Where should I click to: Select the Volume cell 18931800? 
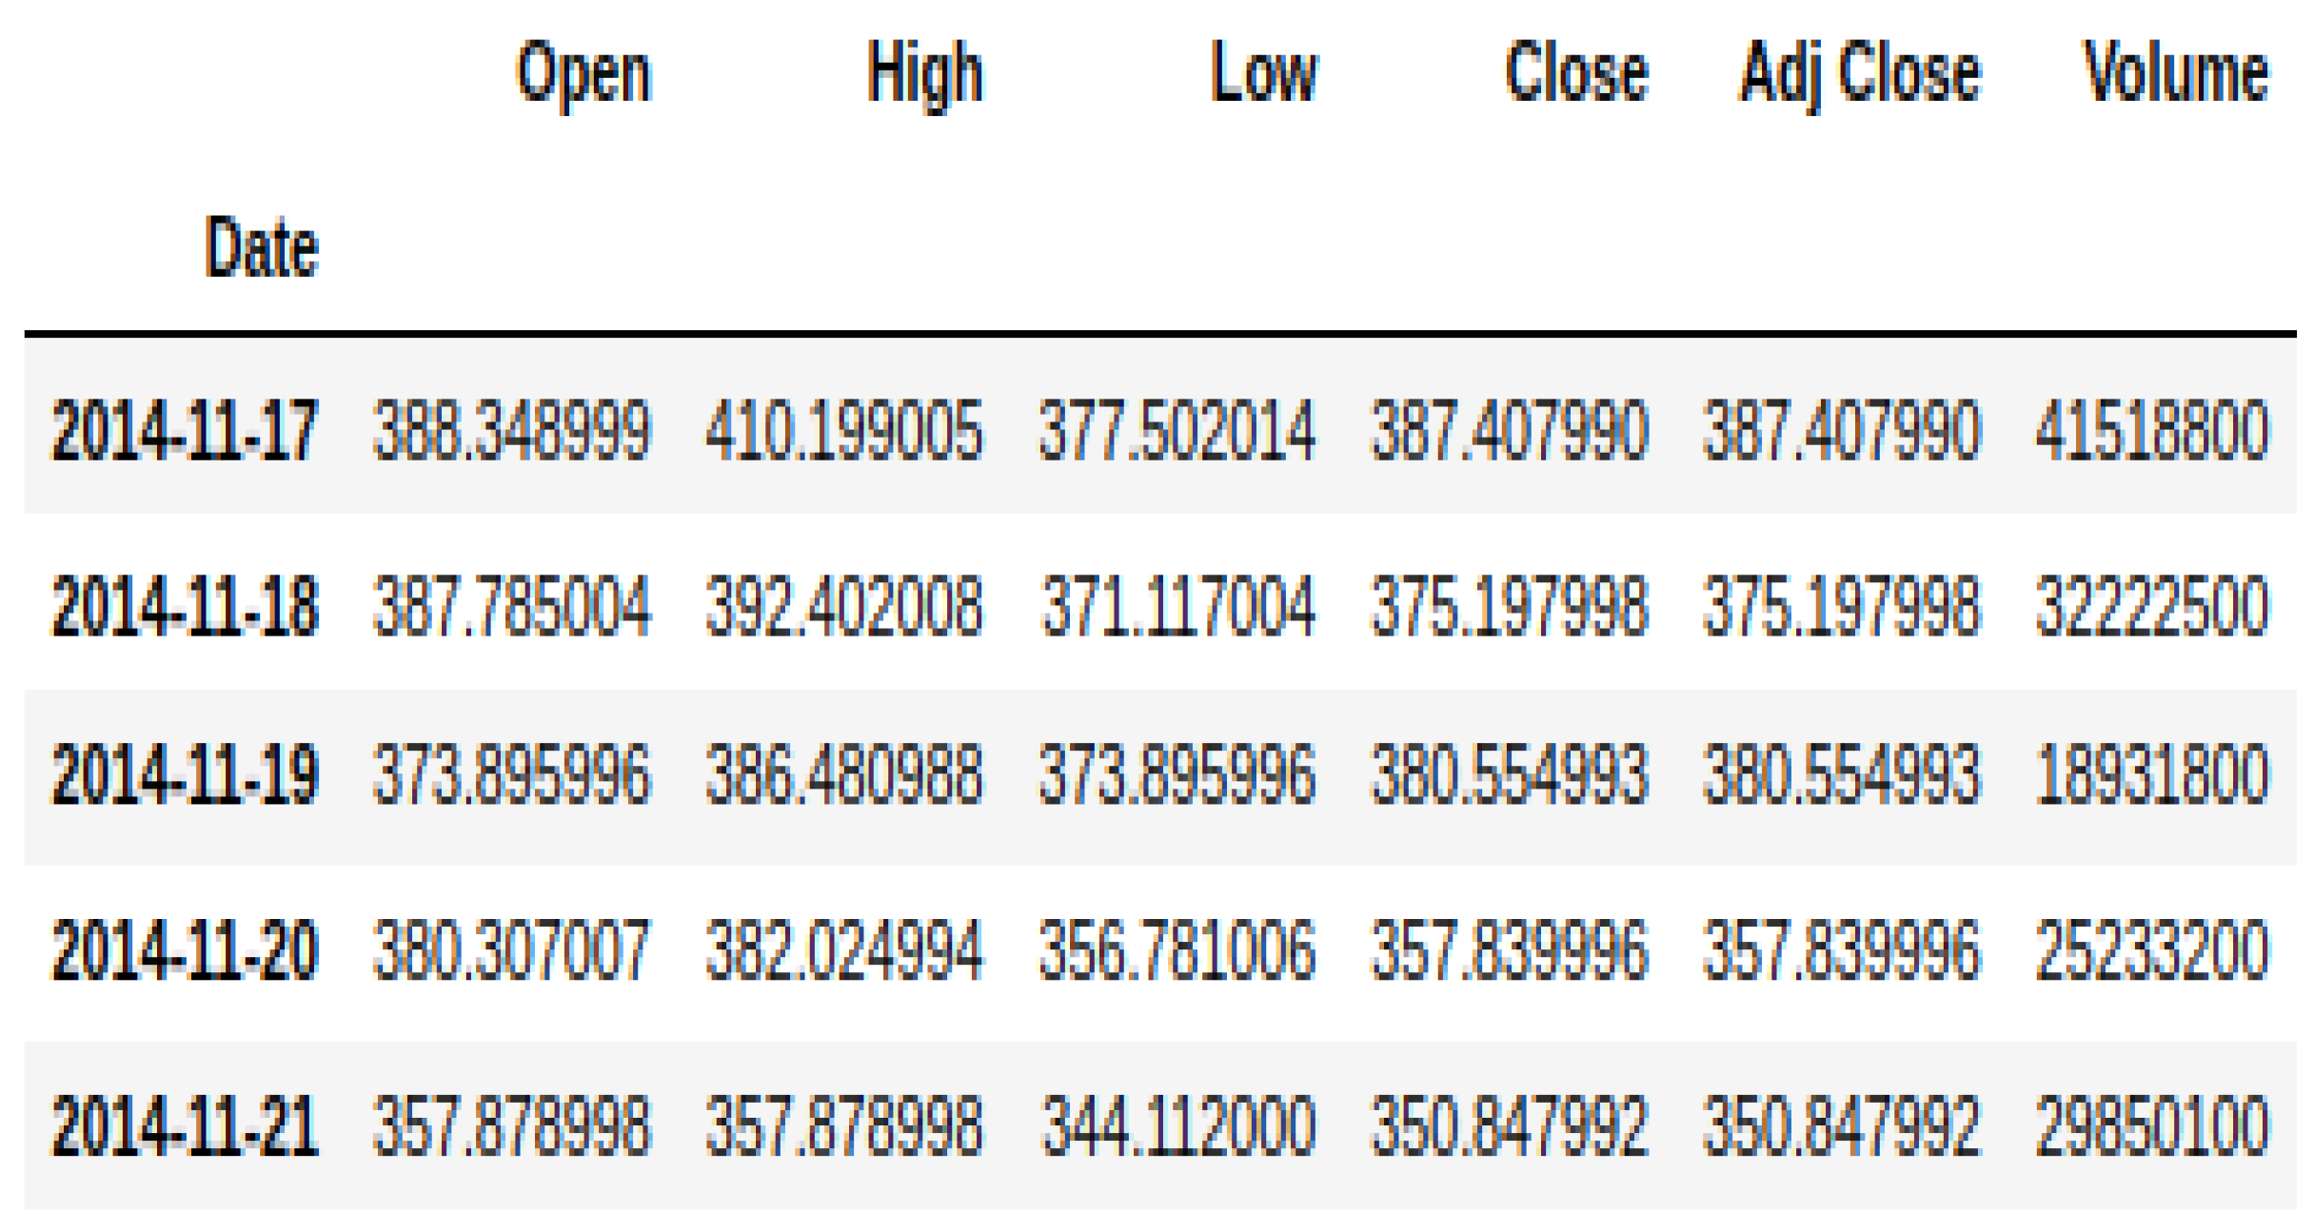tap(2152, 774)
